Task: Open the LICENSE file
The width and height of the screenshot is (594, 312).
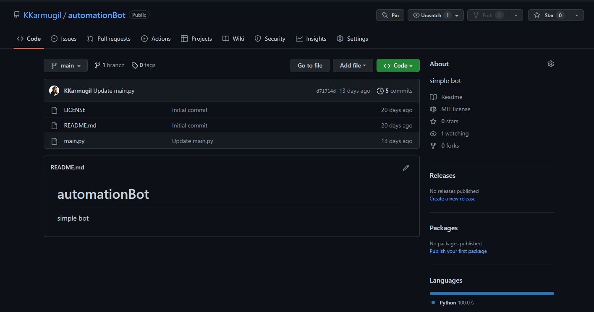Action: [75, 110]
